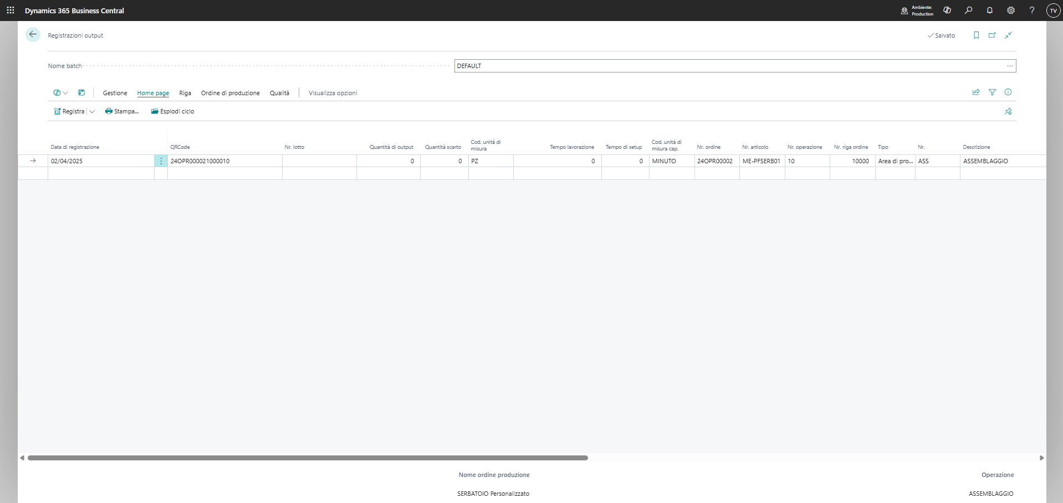Switch to the Riga tab

(185, 93)
